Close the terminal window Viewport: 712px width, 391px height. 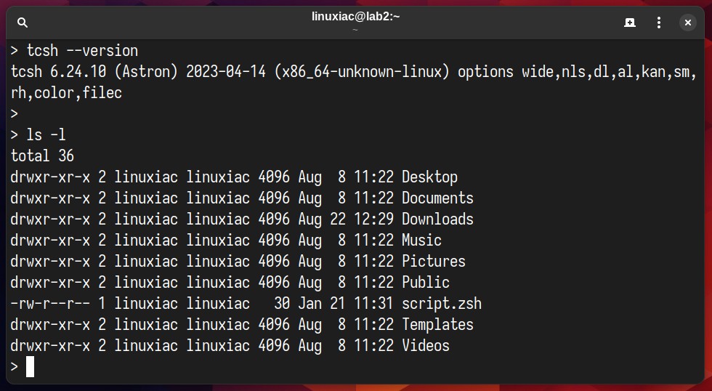point(687,23)
